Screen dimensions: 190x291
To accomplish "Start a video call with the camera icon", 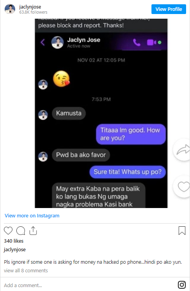I will coord(151,42).
